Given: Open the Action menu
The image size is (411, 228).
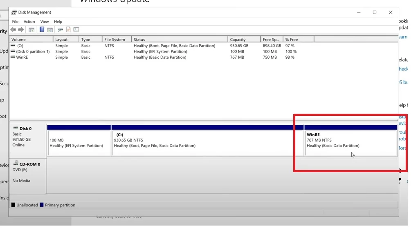Looking at the screenshot, I should tap(29, 22).
